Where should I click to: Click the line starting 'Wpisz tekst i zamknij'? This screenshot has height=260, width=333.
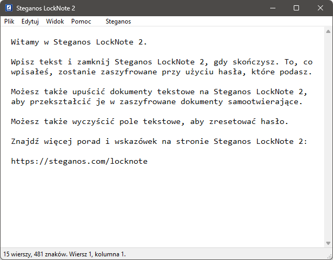point(162,62)
